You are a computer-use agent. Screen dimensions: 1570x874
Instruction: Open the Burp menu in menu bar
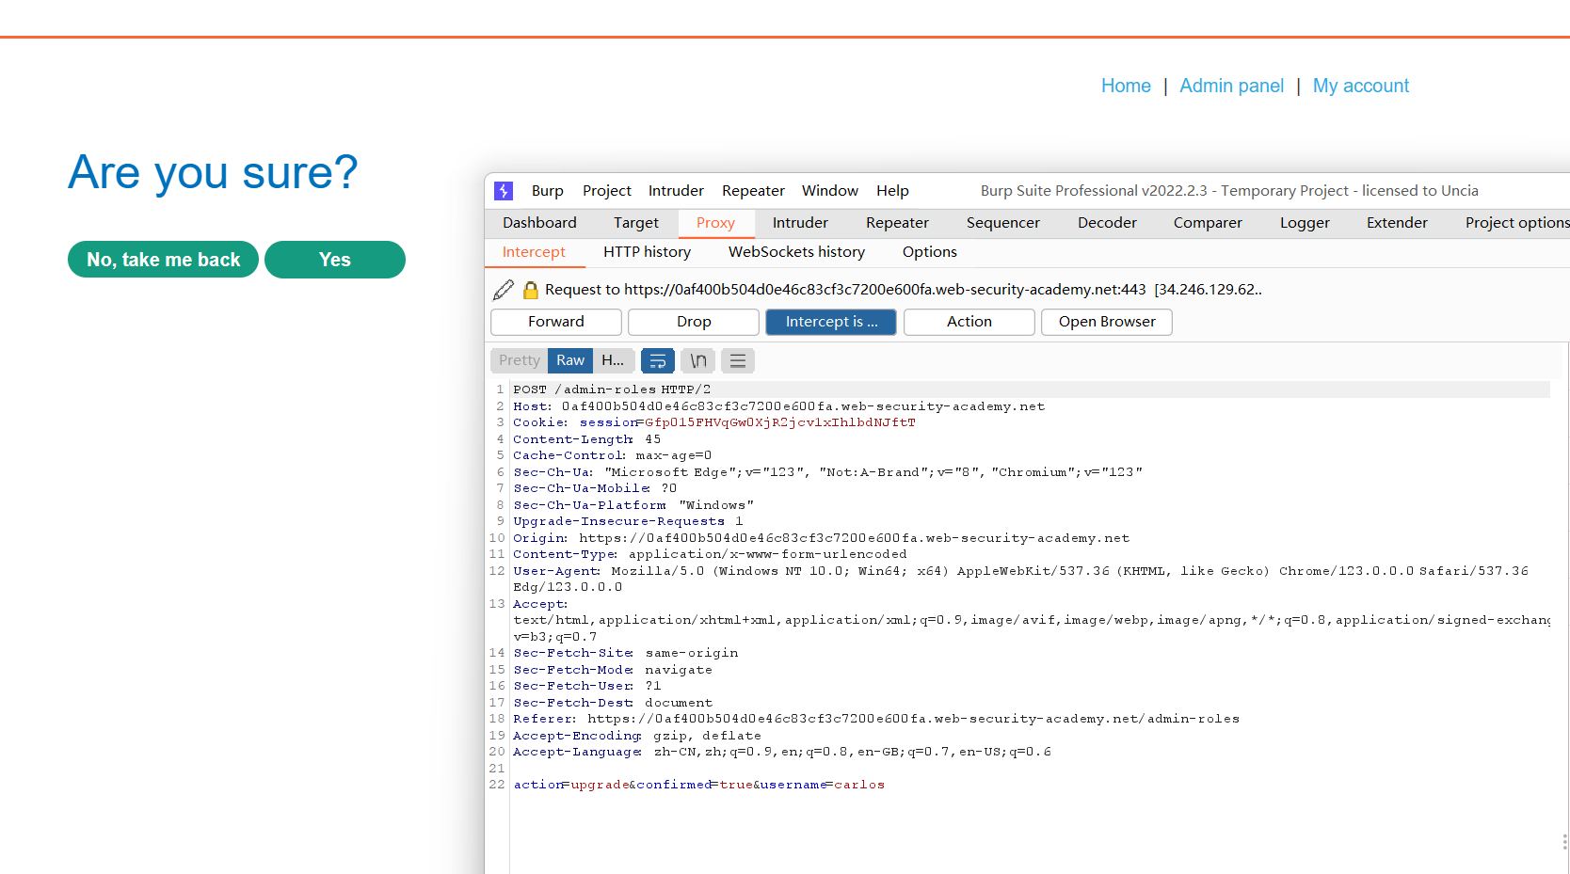point(547,191)
